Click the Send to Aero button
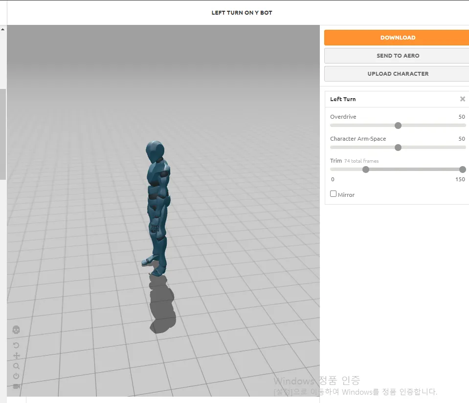469x403 pixels. 398,56
